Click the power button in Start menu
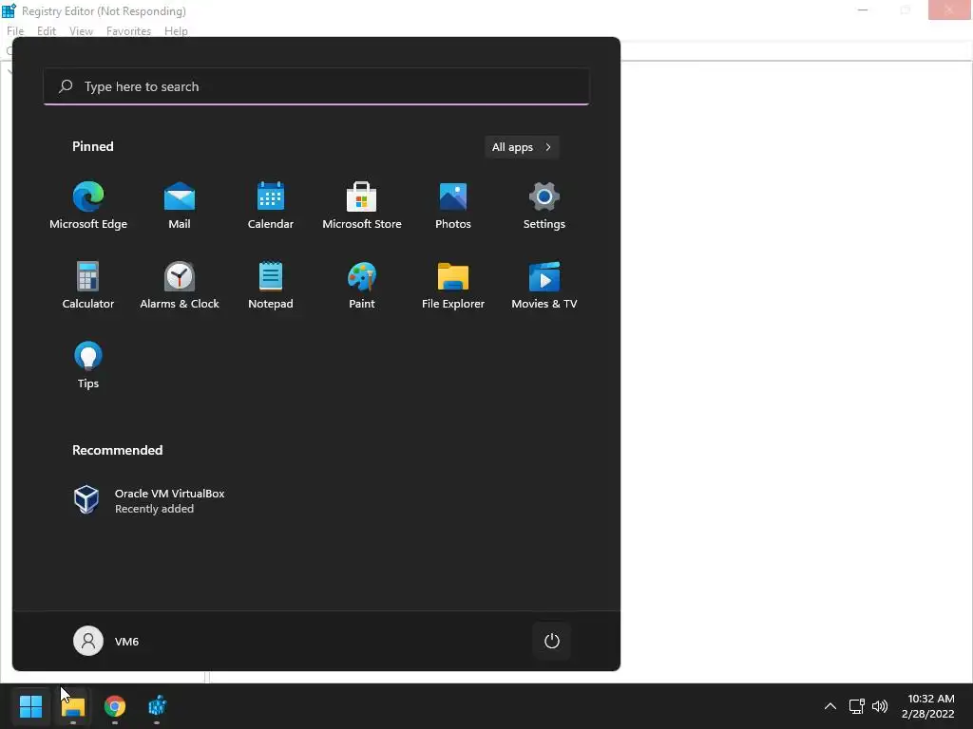973x729 pixels. point(552,641)
